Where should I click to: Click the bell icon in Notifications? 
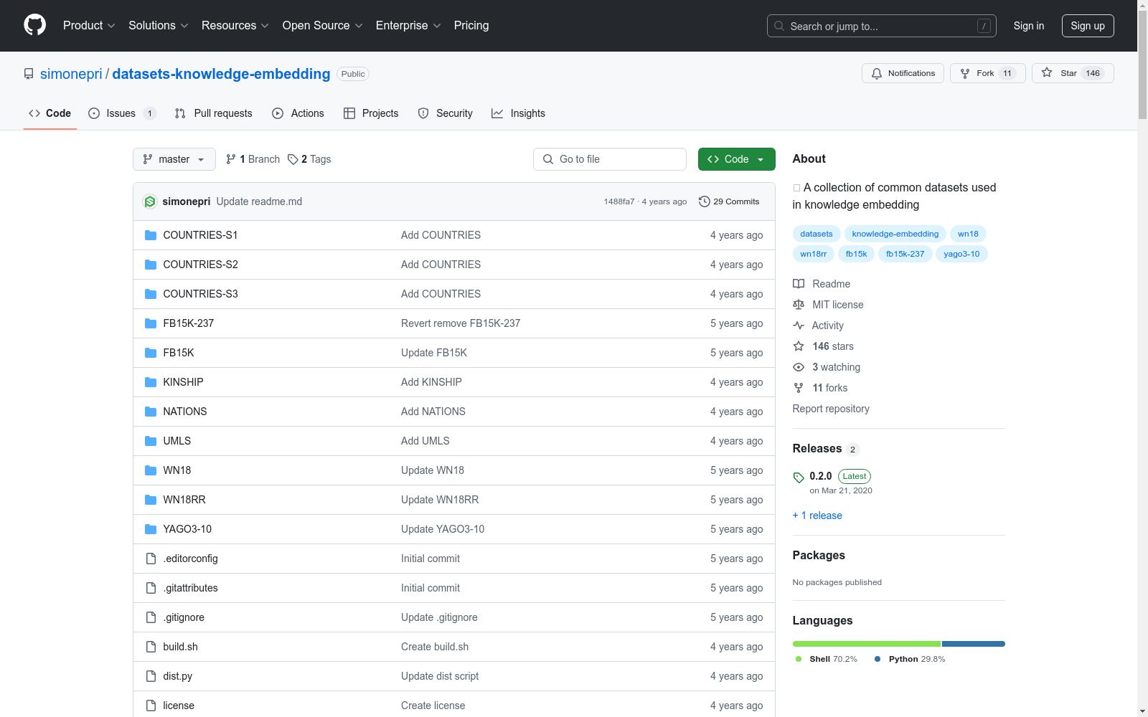click(x=877, y=73)
